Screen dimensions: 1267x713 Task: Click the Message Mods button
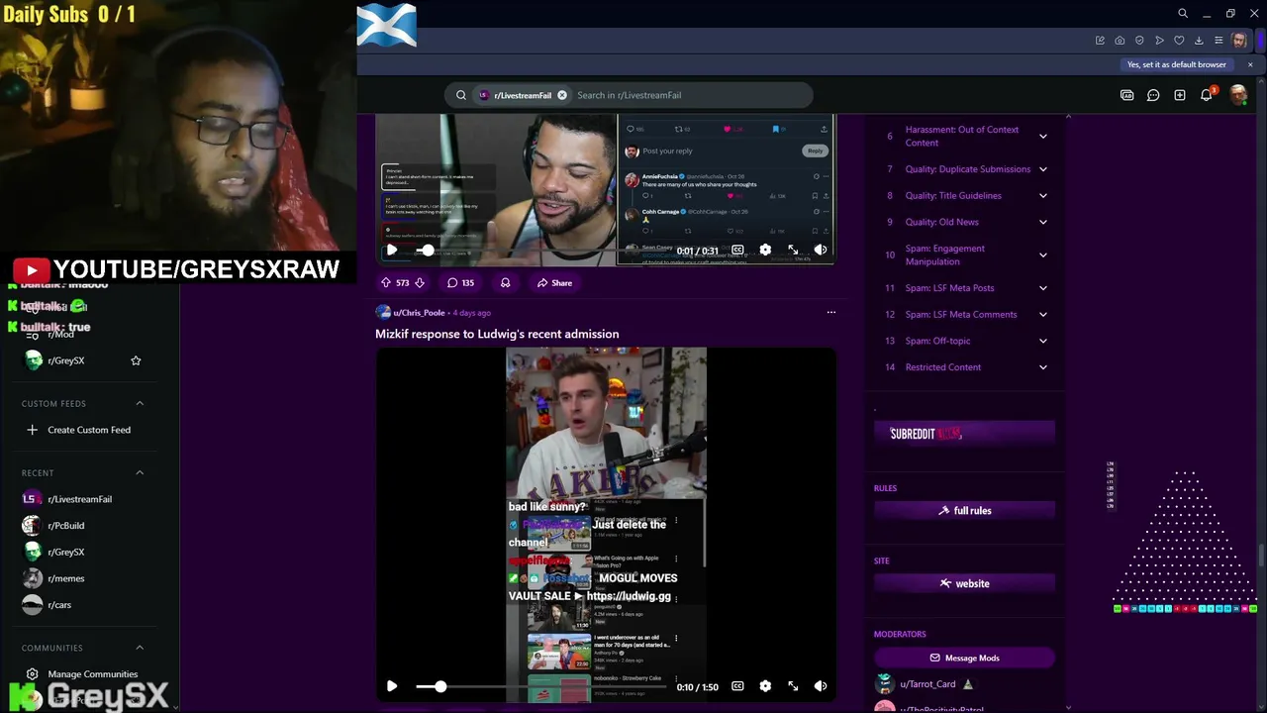tap(964, 658)
